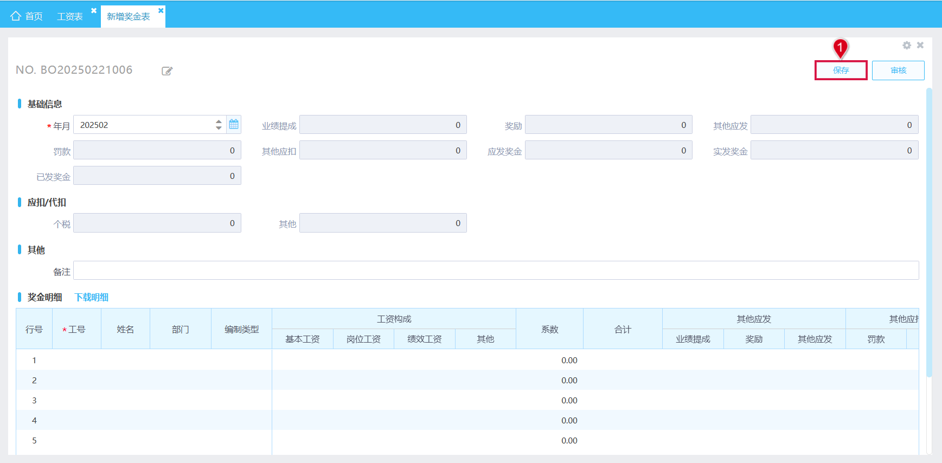Screen dimensions: 942x463
Task: Click the 其他应发 field in 基础信息
Action: [834, 125]
